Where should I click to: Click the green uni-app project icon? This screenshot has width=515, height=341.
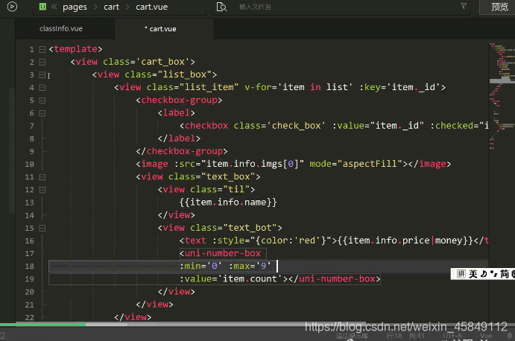pyautogui.click(x=42, y=7)
